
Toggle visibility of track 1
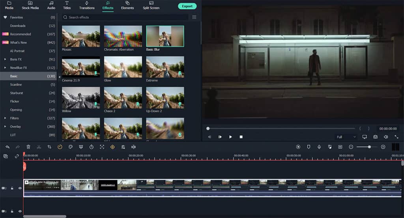tap(20, 211)
